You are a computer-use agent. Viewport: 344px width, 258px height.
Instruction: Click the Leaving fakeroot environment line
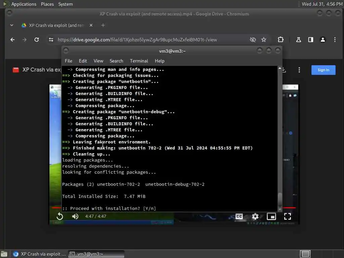(x=106, y=142)
